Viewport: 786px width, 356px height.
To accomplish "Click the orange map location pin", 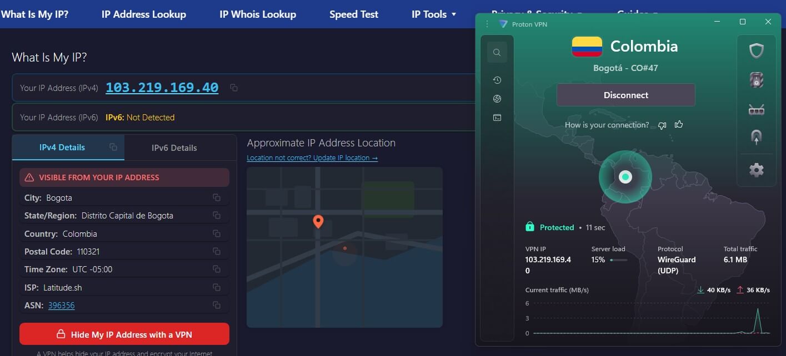I will point(318,222).
